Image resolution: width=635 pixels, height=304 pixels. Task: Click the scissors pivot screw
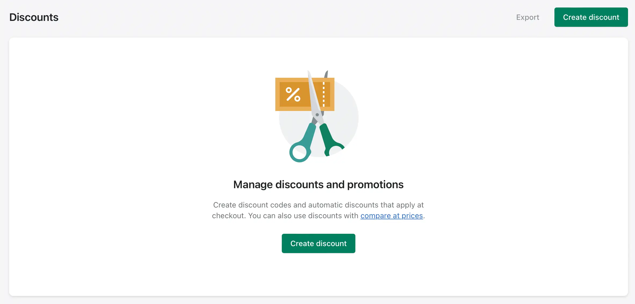[x=317, y=115]
